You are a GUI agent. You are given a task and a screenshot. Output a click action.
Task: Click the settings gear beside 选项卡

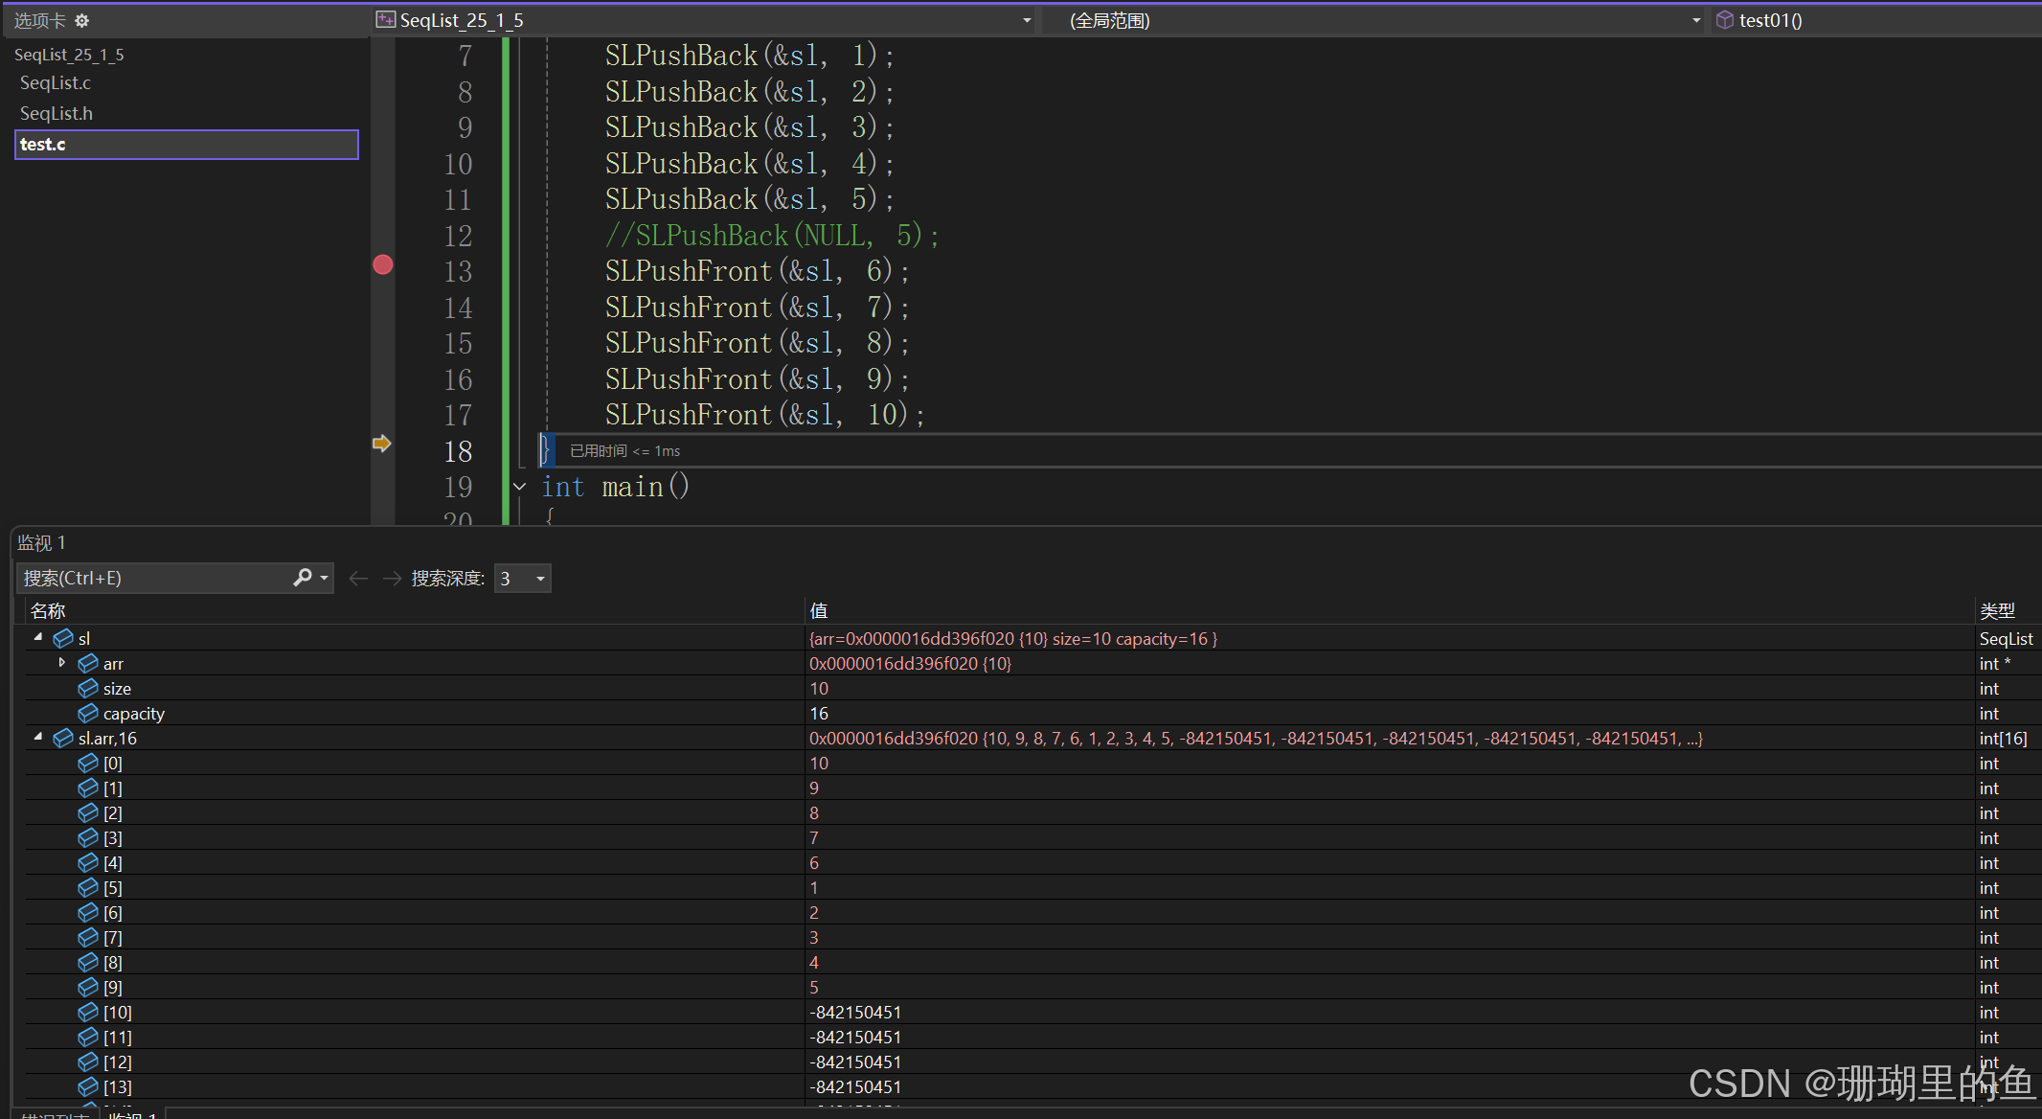pos(82,20)
